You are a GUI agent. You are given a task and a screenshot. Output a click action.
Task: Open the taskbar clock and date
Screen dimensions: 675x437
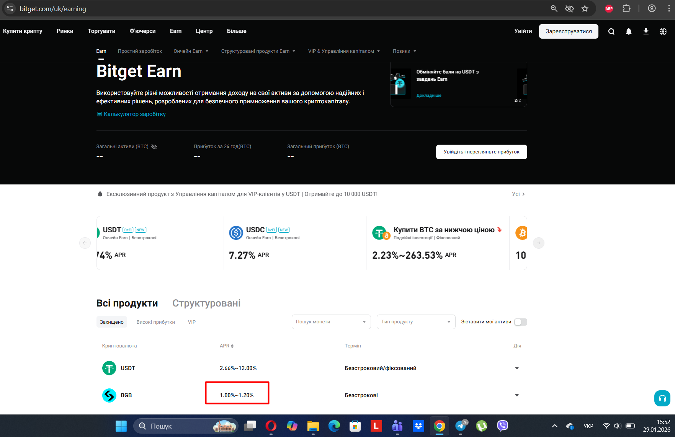657,426
